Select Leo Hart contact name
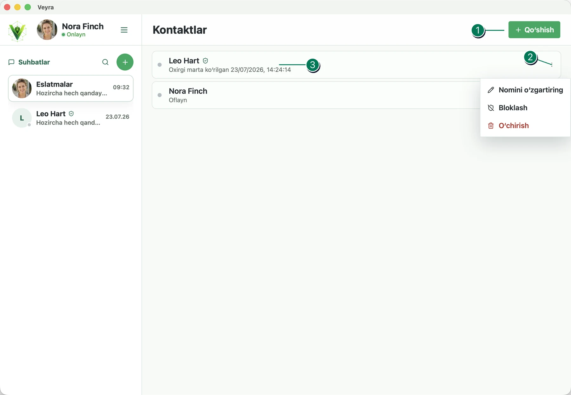Viewport: 571px width, 395px height. pos(184,61)
